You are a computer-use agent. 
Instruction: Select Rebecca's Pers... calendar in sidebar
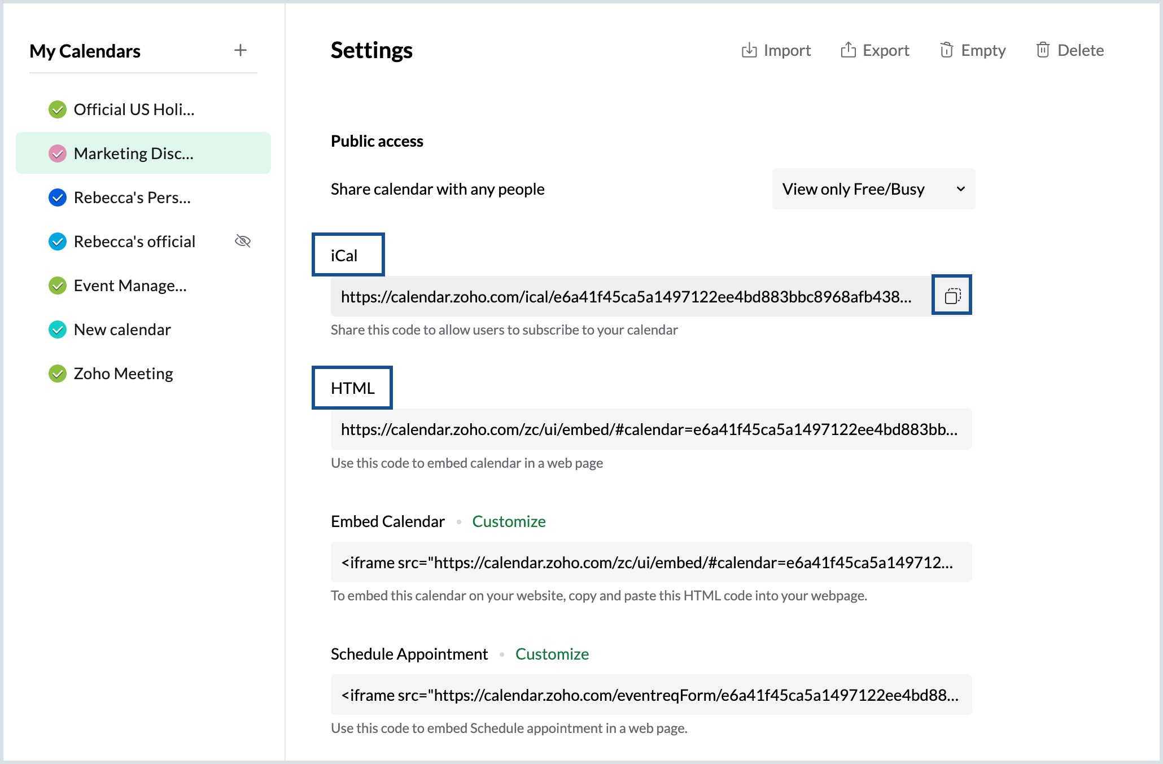132,197
